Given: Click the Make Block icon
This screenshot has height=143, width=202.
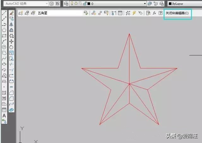Looking at the screenshot, I should [4, 81].
